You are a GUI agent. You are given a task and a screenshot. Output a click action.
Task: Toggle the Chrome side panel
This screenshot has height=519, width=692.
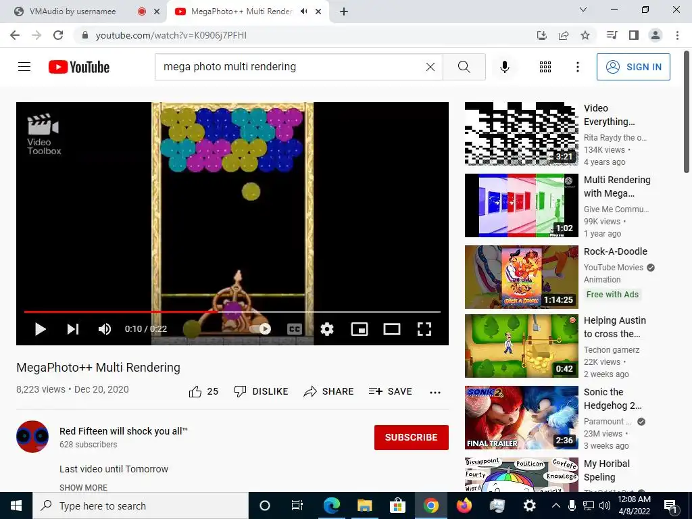pyautogui.click(x=634, y=35)
